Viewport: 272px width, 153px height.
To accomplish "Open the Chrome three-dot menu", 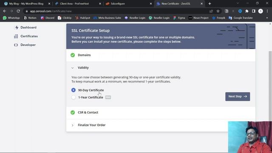I will pos(267,11).
